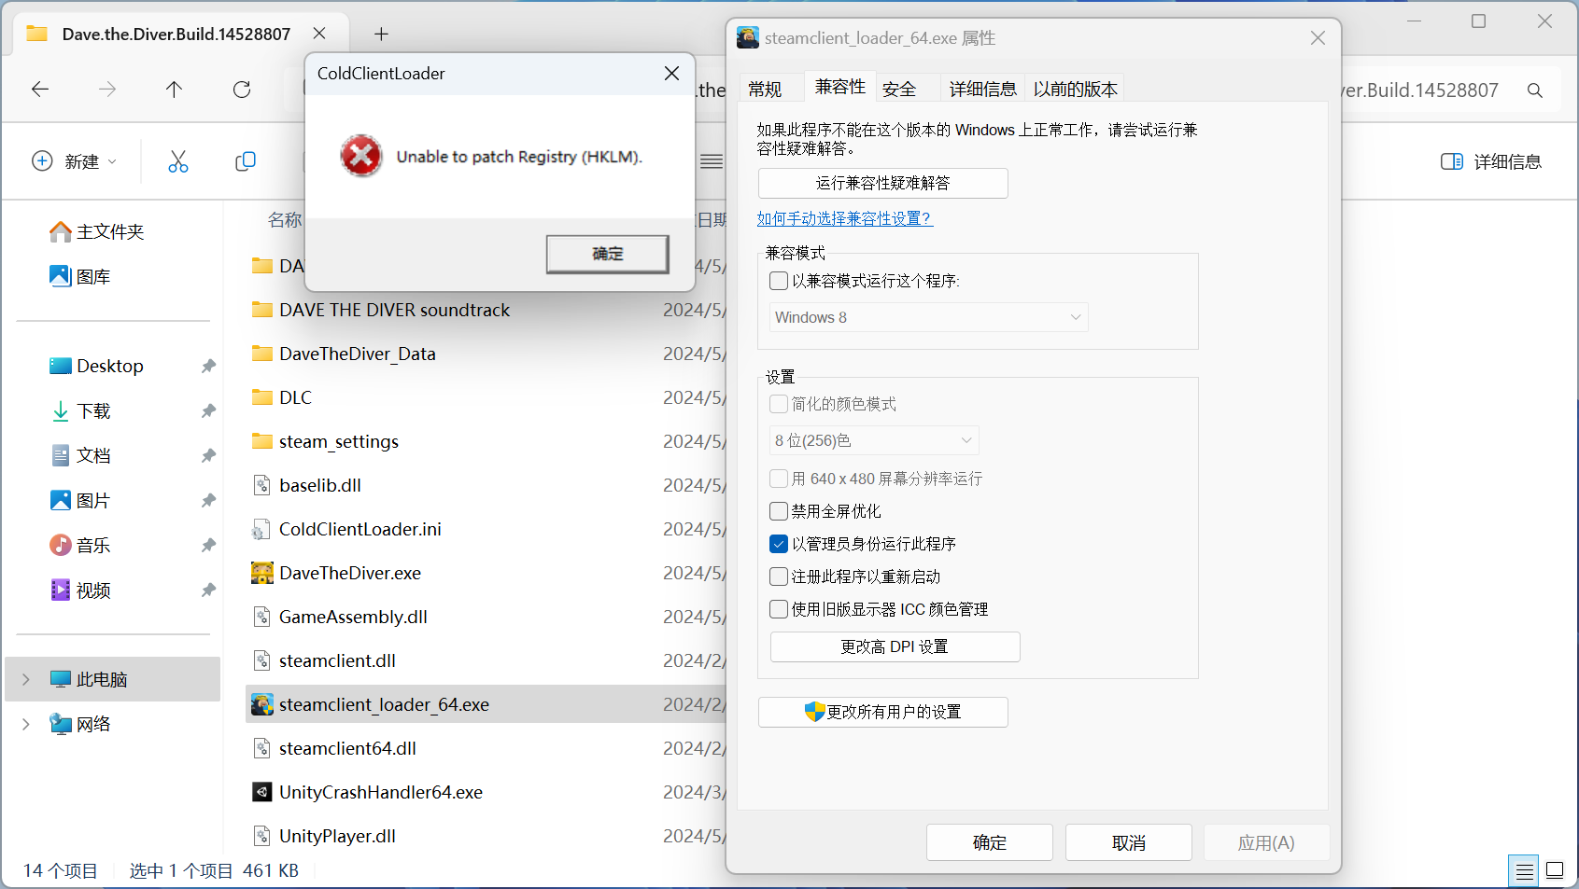Switch to the 安全 tab

coord(899,90)
